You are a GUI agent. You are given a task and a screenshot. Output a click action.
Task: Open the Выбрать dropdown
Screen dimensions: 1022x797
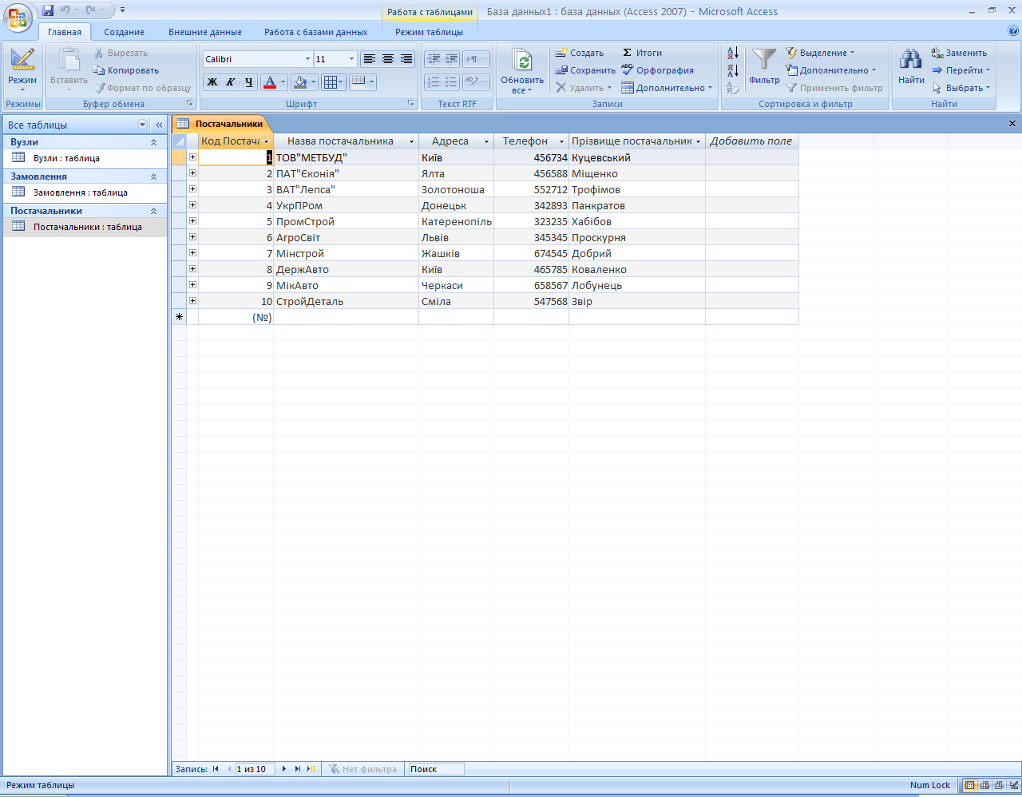click(x=961, y=88)
